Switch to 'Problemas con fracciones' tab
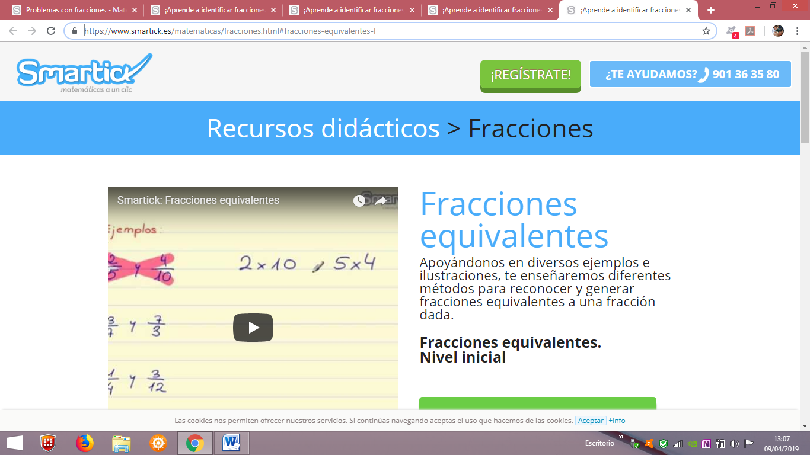The height and width of the screenshot is (455, 810). [75, 10]
